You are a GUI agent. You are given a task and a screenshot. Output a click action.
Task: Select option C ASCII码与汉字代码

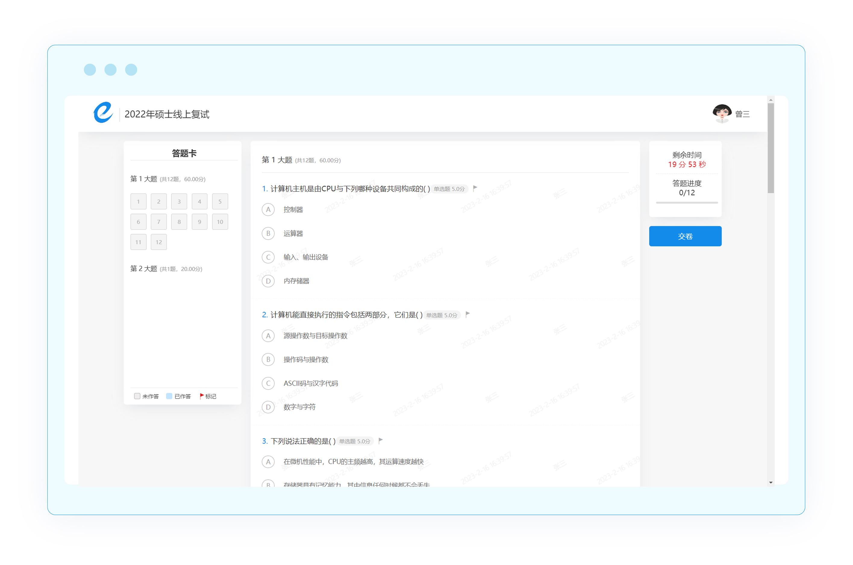268,383
